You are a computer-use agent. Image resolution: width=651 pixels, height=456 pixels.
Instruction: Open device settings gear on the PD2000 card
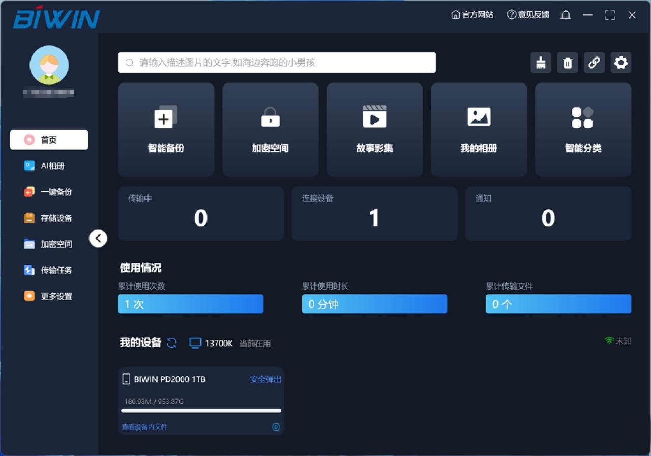[x=276, y=427]
